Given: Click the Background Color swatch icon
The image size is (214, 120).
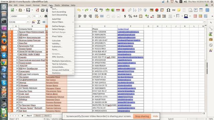Looking at the screenshot, I should (x=186, y=16).
